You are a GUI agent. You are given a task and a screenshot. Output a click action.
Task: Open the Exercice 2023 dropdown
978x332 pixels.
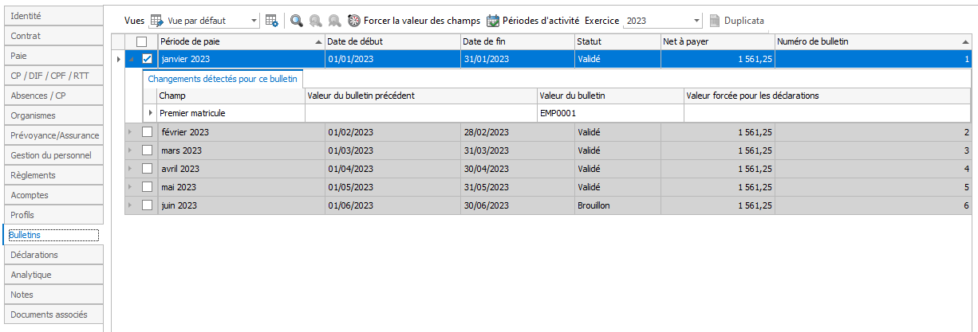pyautogui.click(x=696, y=21)
